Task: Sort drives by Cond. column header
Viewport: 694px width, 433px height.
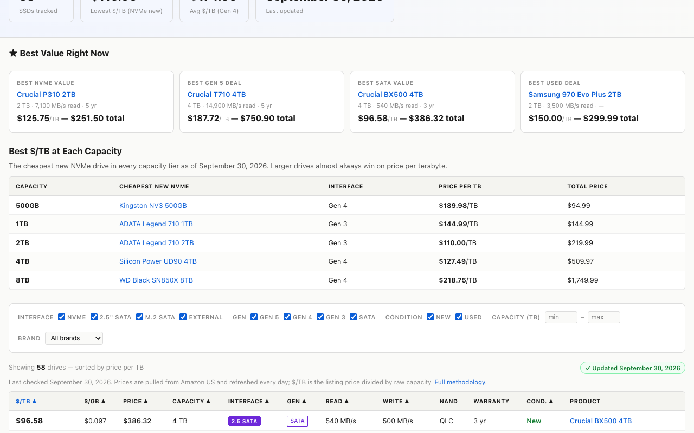Action: tap(540, 402)
